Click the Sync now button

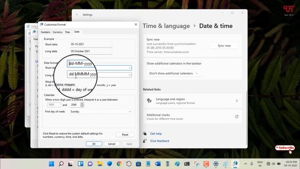click(224, 46)
